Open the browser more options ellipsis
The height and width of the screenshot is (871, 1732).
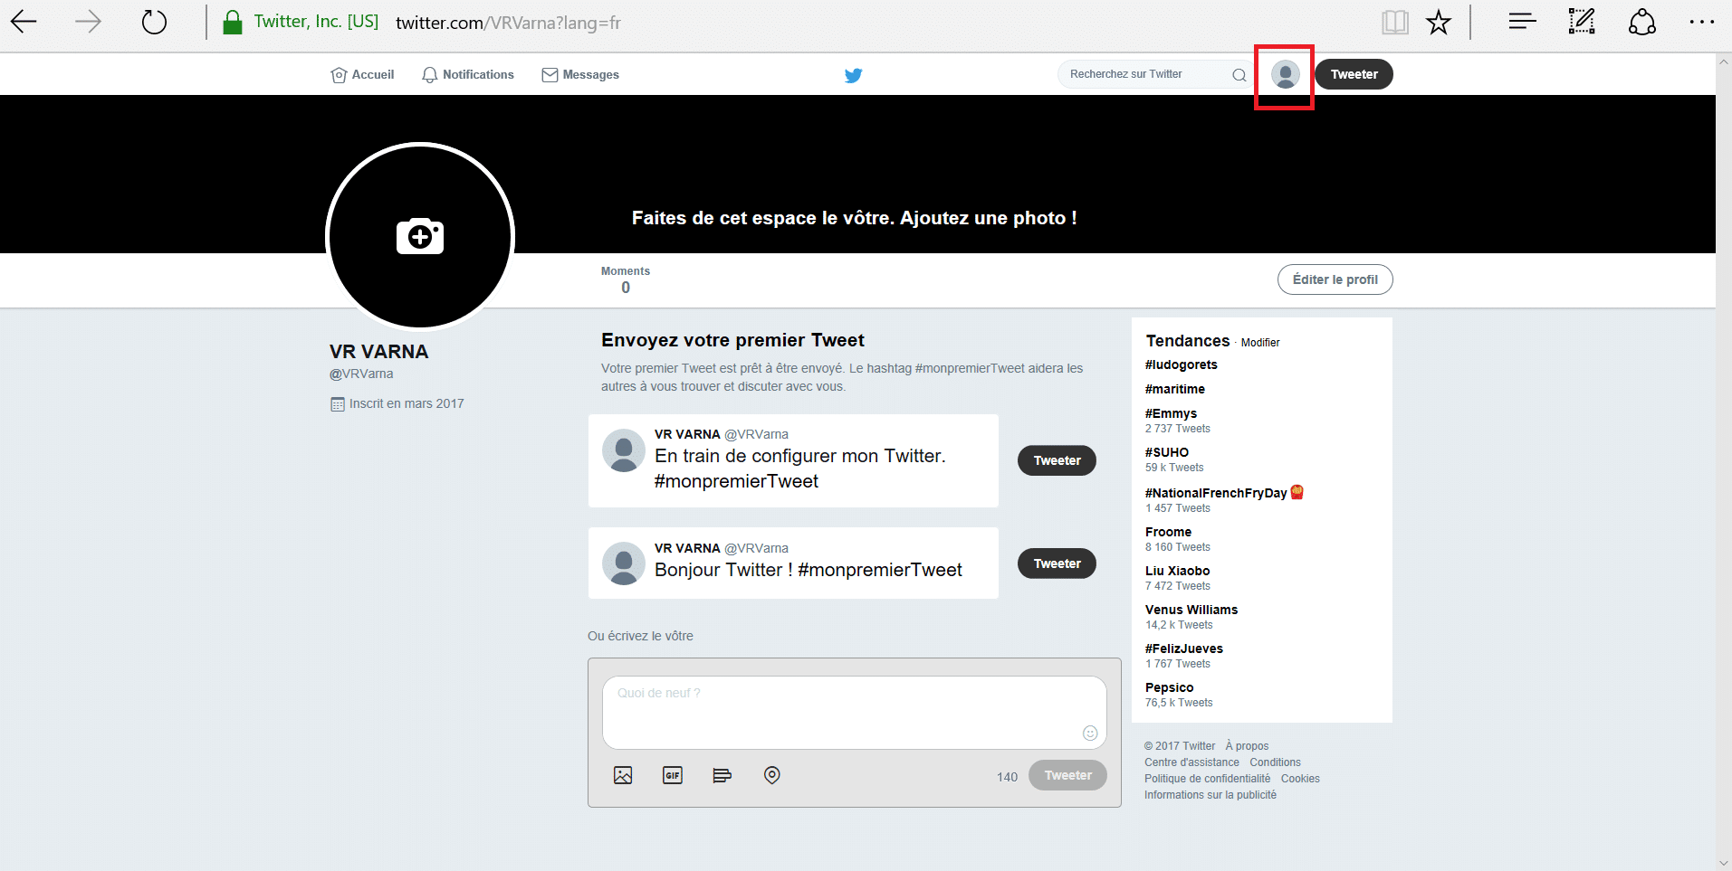click(x=1701, y=22)
